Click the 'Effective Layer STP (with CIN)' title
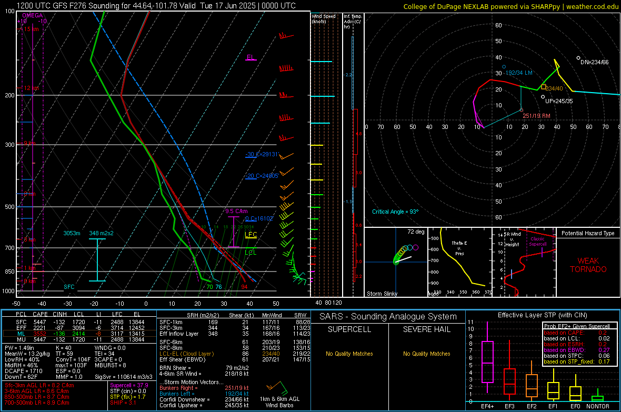The height and width of the screenshot is (412, 621). point(542,315)
